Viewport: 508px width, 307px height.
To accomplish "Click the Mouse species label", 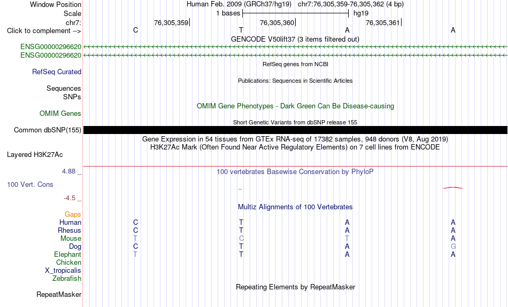I will tap(71, 239).
